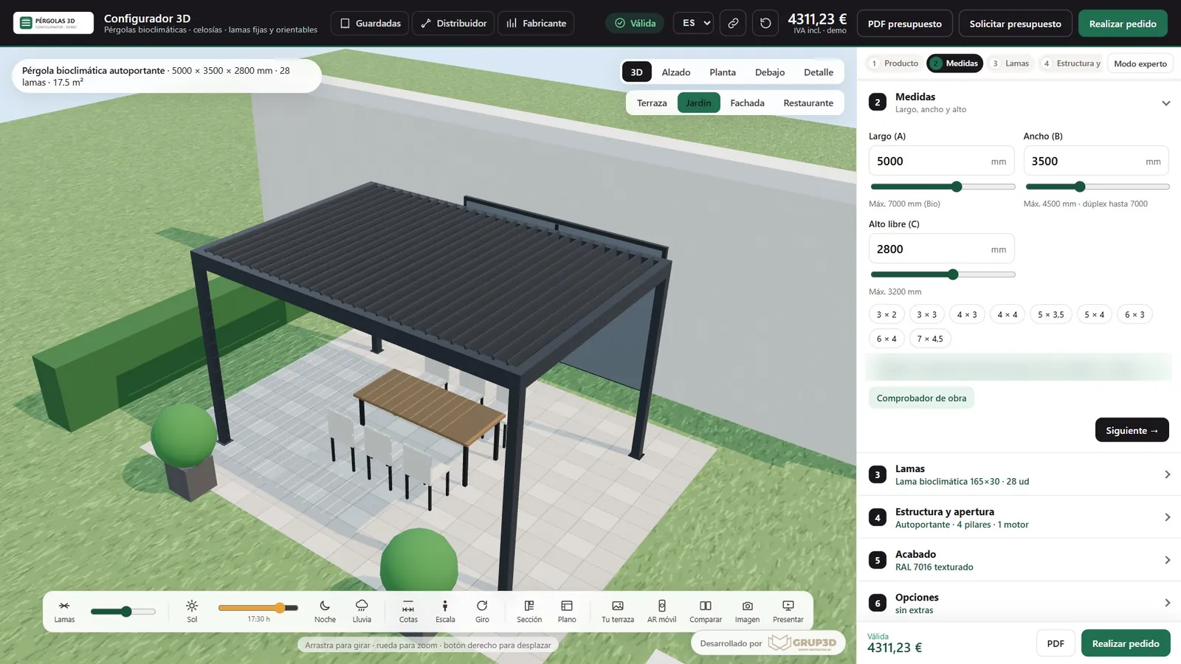Switch view to Alzado

[x=675, y=72]
